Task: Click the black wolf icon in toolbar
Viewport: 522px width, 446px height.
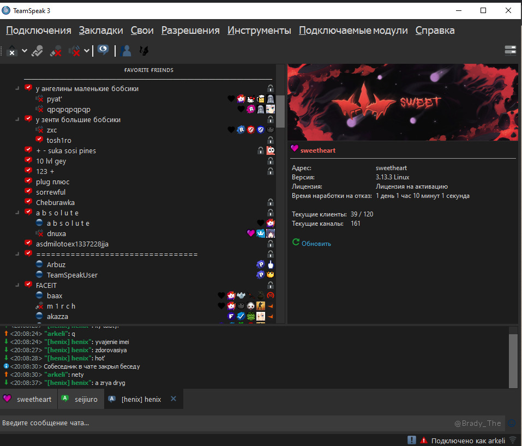Action: click(x=144, y=51)
